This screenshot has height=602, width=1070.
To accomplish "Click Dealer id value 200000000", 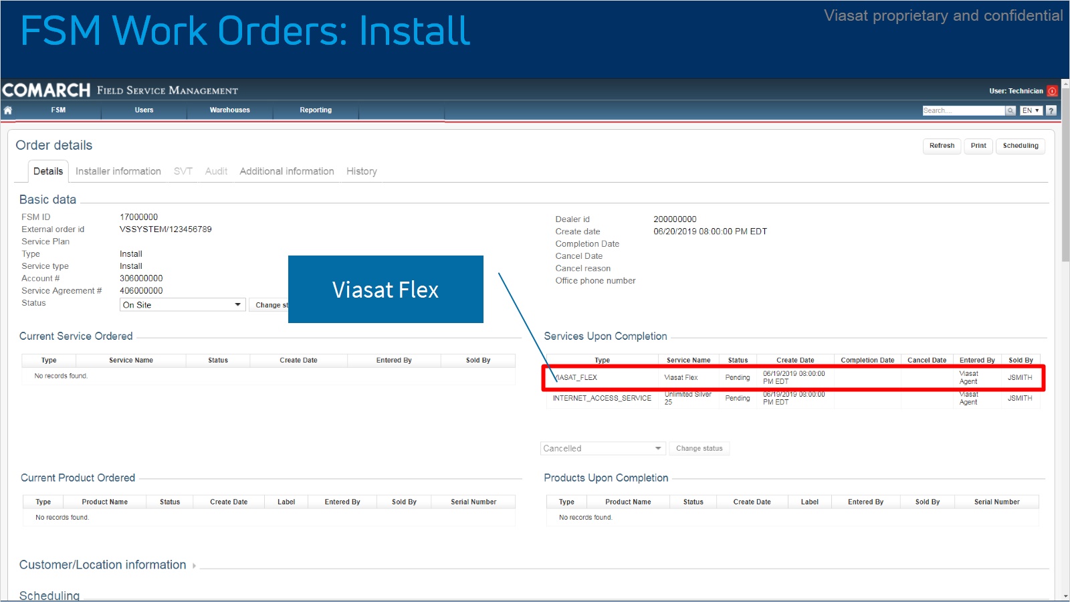I will (x=675, y=219).
